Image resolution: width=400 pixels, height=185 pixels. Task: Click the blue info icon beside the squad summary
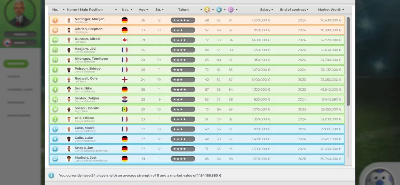tap(51, 176)
